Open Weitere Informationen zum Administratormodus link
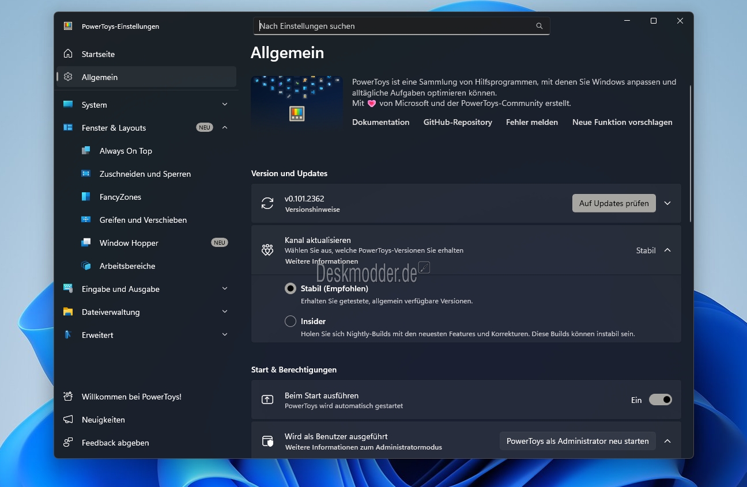The image size is (747, 487). (364, 447)
